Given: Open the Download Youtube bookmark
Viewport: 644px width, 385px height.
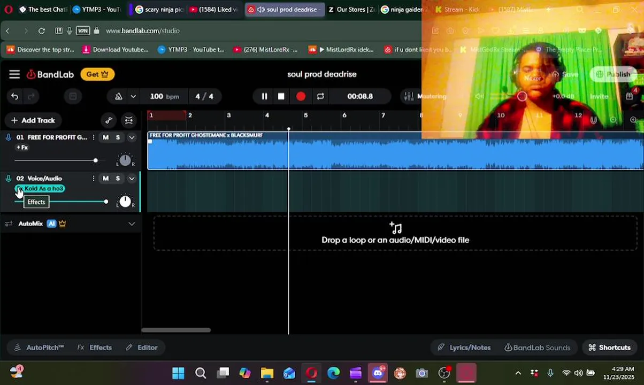Looking at the screenshot, I should (x=116, y=50).
